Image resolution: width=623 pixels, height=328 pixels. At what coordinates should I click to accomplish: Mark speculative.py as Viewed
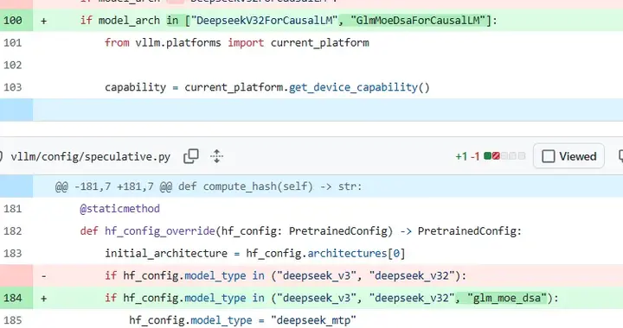tap(568, 156)
